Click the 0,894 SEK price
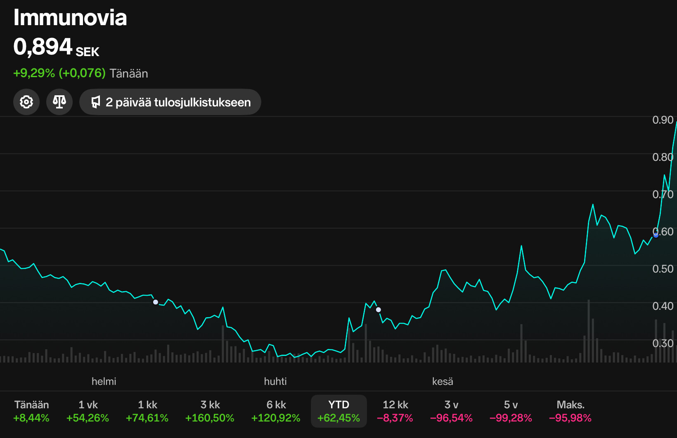The image size is (677, 438). (x=56, y=47)
